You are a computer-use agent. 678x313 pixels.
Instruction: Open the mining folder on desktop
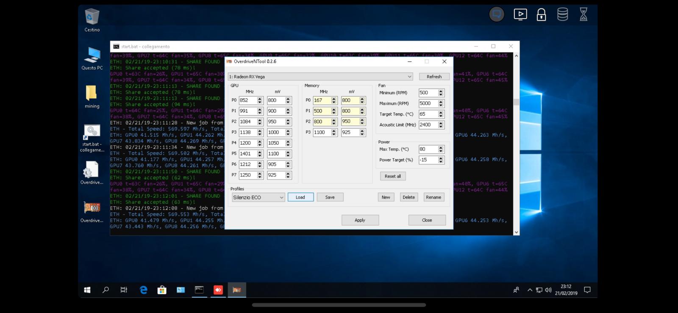click(x=92, y=97)
